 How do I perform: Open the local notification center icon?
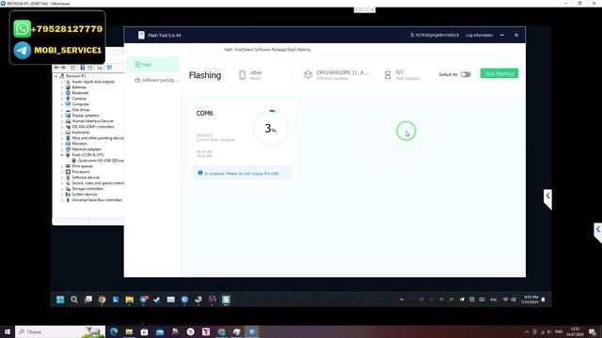pos(593,331)
